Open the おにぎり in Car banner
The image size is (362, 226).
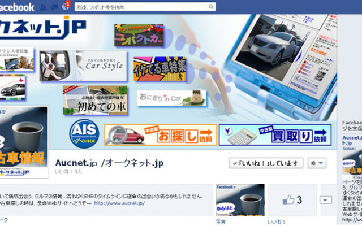[x=171, y=98]
